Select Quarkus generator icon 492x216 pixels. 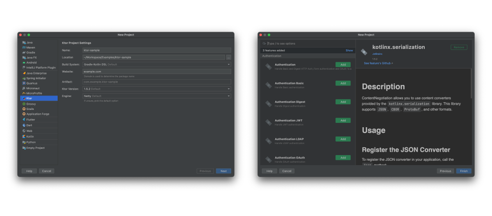tap(24, 84)
